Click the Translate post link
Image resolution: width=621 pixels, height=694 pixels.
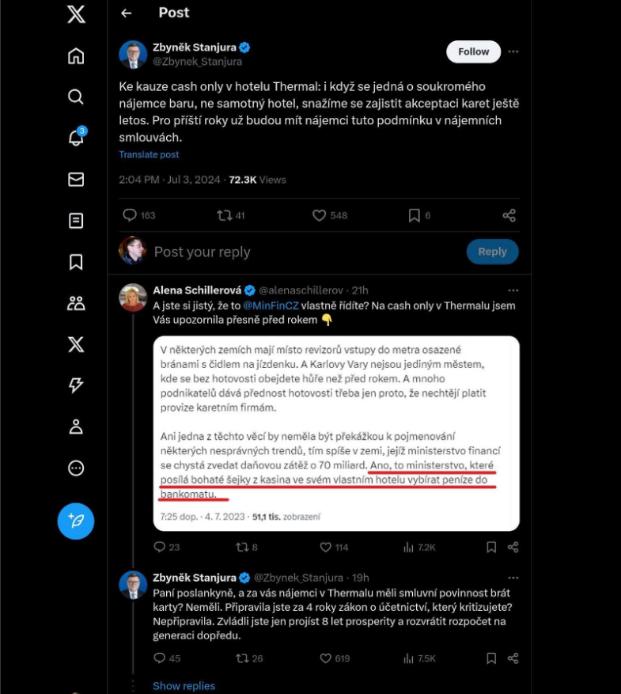tap(149, 154)
